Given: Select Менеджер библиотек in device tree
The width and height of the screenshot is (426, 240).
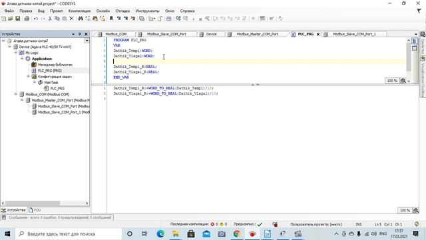Looking at the screenshot, I should (55, 65).
